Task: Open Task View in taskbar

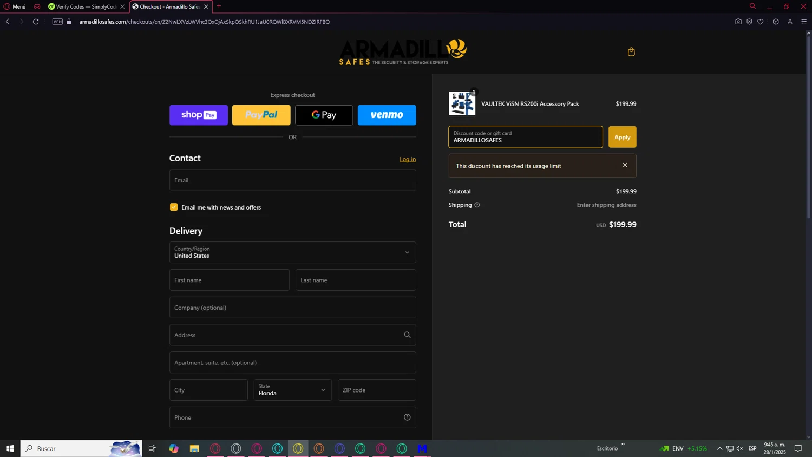Action: [x=152, y=448]
